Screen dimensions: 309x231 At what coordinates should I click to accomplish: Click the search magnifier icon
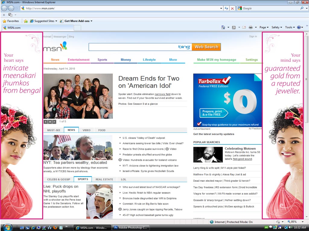coord(302,8)
